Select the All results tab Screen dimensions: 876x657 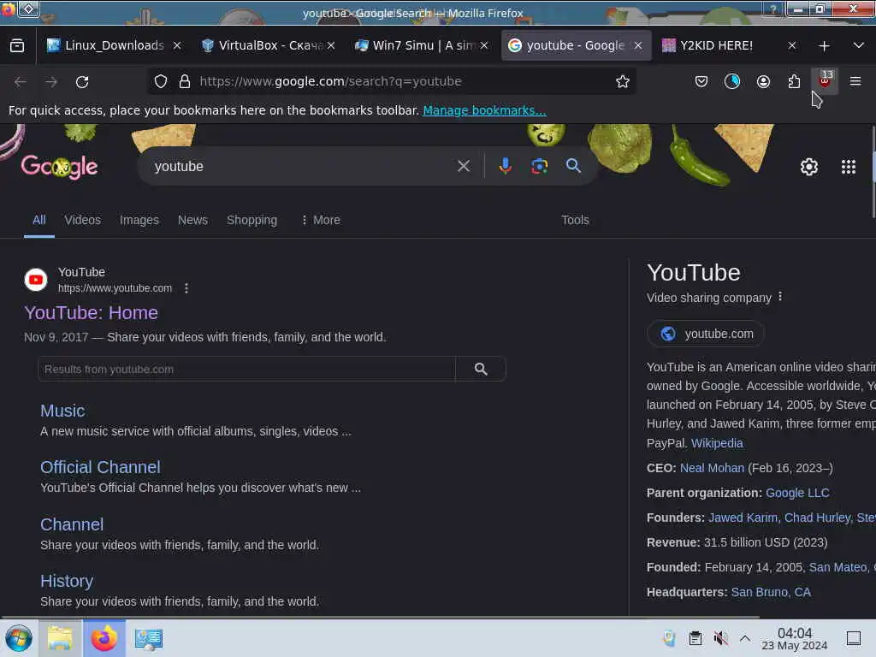point(39,220)
